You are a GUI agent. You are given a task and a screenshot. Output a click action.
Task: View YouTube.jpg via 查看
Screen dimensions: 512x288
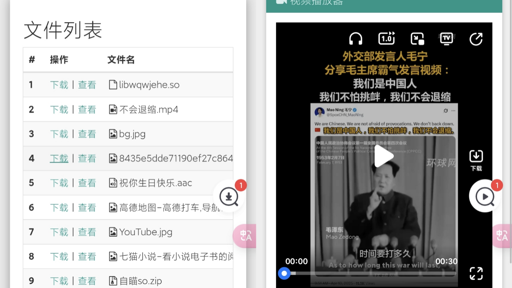pyautogui.click(x=87, y=232)
